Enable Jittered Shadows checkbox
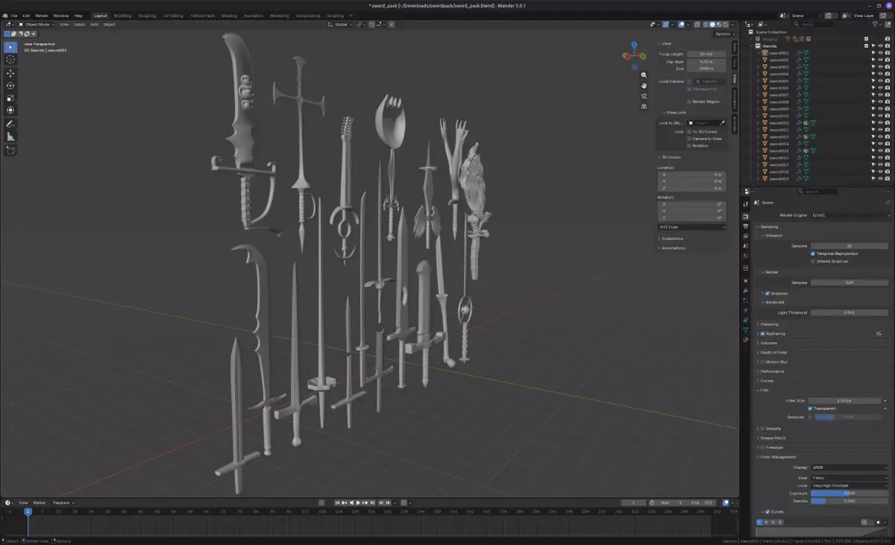895x545 pixels. click(813, 261)
